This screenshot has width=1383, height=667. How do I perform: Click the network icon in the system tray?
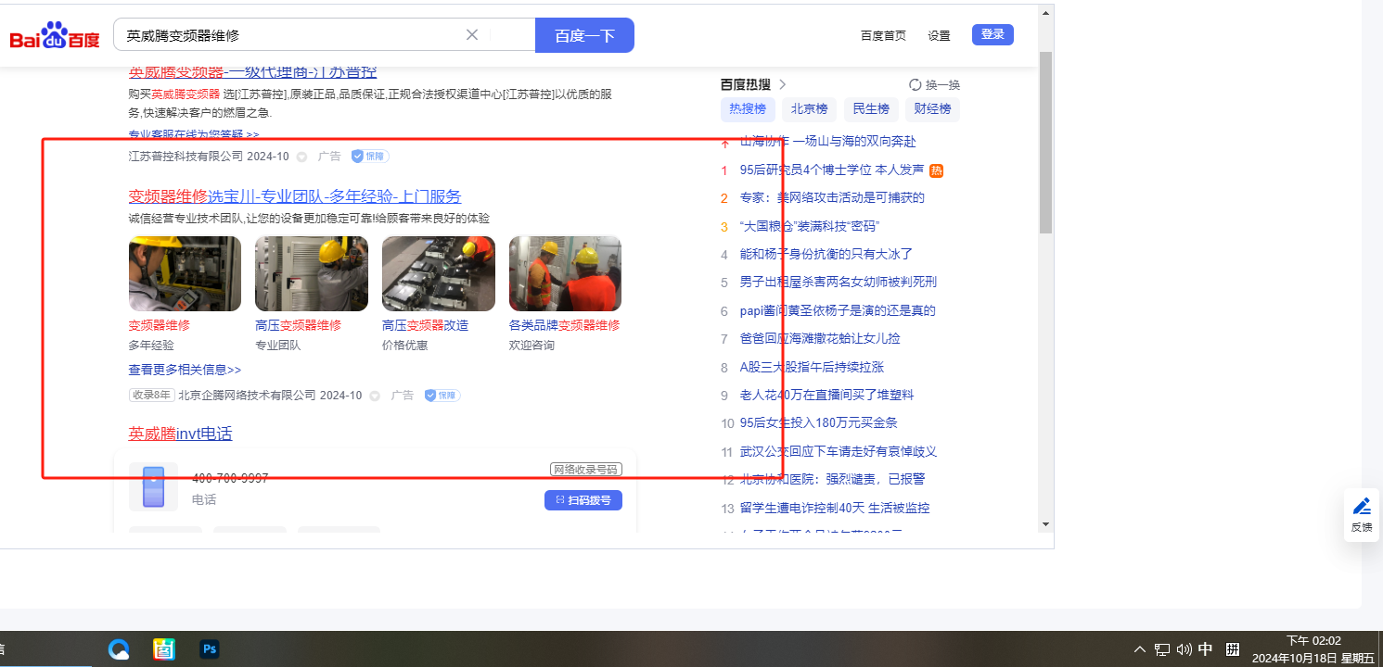pos(1162,649)
